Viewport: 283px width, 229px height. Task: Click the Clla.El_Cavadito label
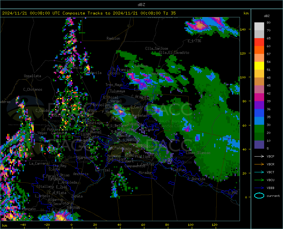(174, 53)
